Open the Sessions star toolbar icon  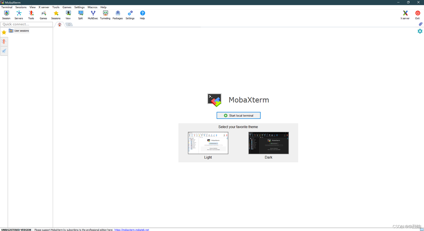point(56,15)
